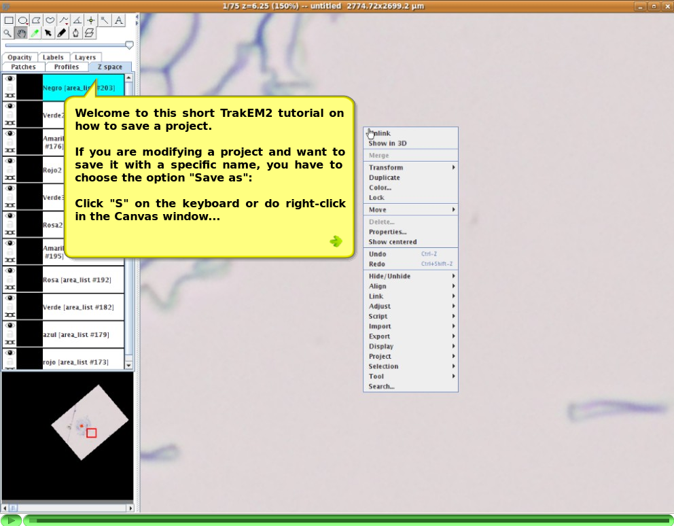Select the Pencil tool
The width and height of the screenshot is (674, 526).
62,33
